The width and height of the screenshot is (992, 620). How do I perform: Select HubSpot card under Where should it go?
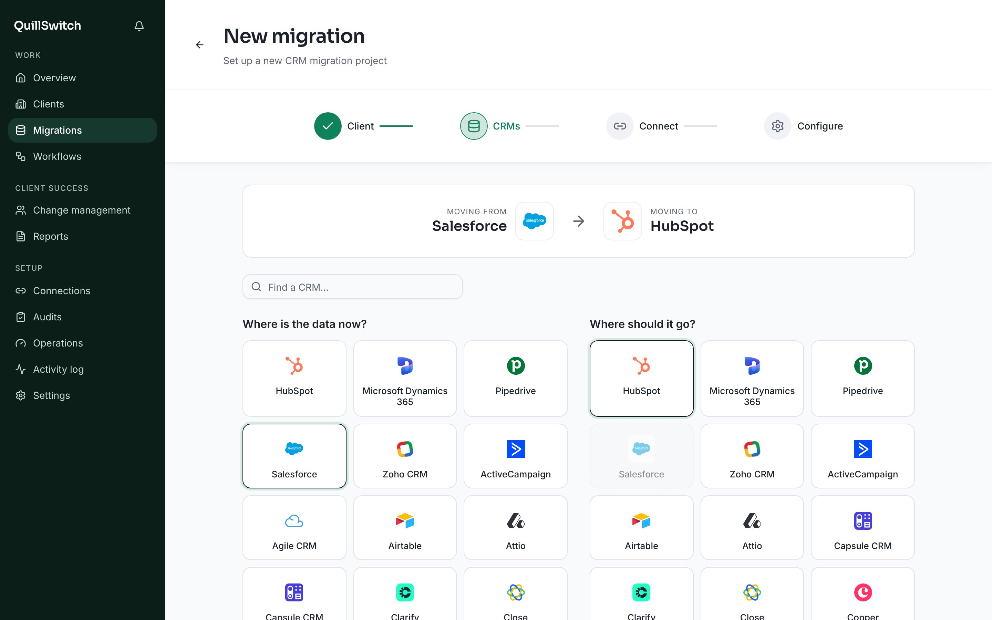[x=641, y=379]
